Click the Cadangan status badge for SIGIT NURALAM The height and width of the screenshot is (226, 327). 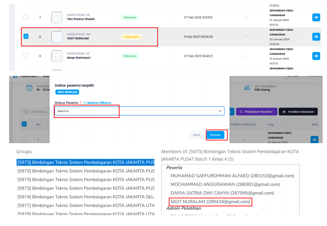point(132,37)
